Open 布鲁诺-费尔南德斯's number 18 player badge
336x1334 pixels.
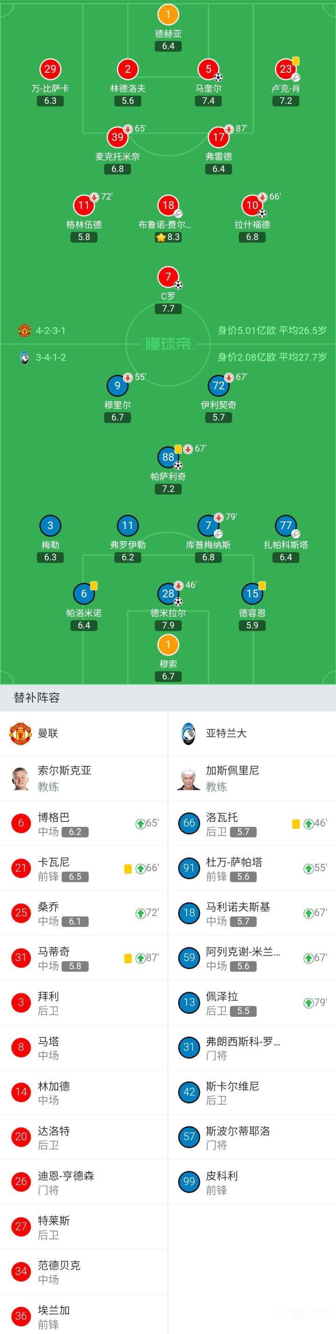coord(168,205)
